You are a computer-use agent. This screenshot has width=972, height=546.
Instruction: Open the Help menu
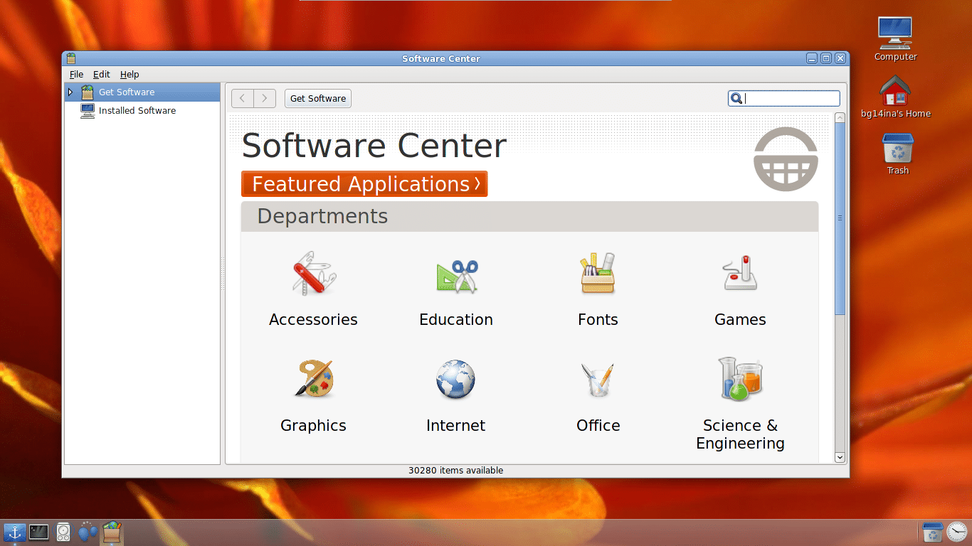130,75
